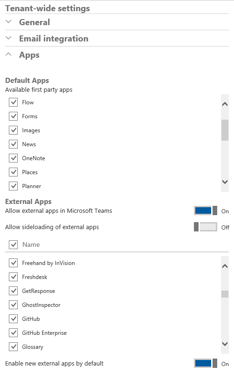Turn off Enable new external apps by default

[206, 364]
